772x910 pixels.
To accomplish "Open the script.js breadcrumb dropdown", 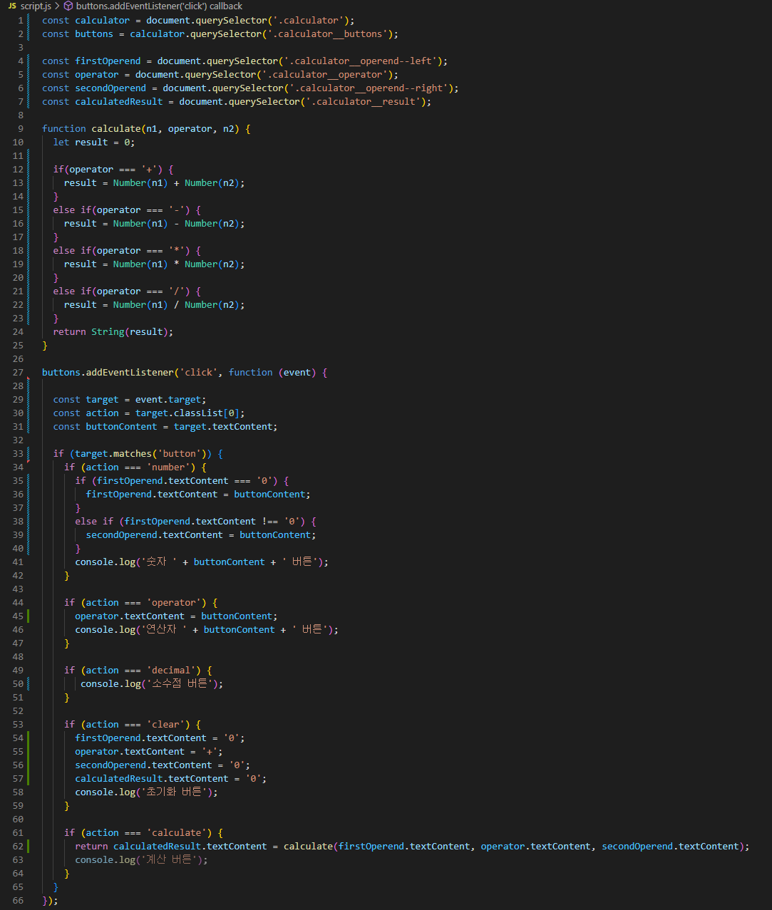I will pos(36,6).
